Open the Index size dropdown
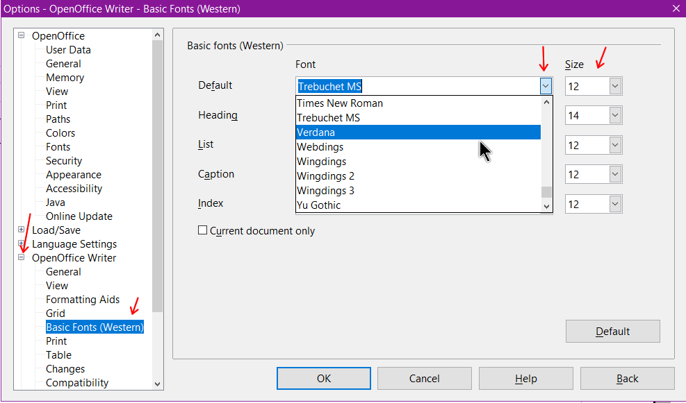The height and width of the screenshot is (403, 686). click(x=615, y=204)
